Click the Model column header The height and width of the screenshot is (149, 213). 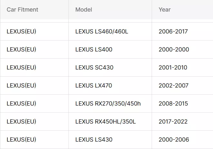point(110,10)
